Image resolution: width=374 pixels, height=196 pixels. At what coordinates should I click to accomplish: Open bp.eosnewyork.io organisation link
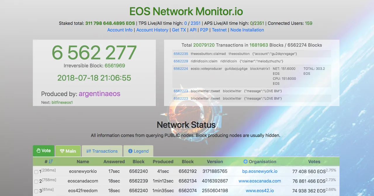[x=260, y=171]
